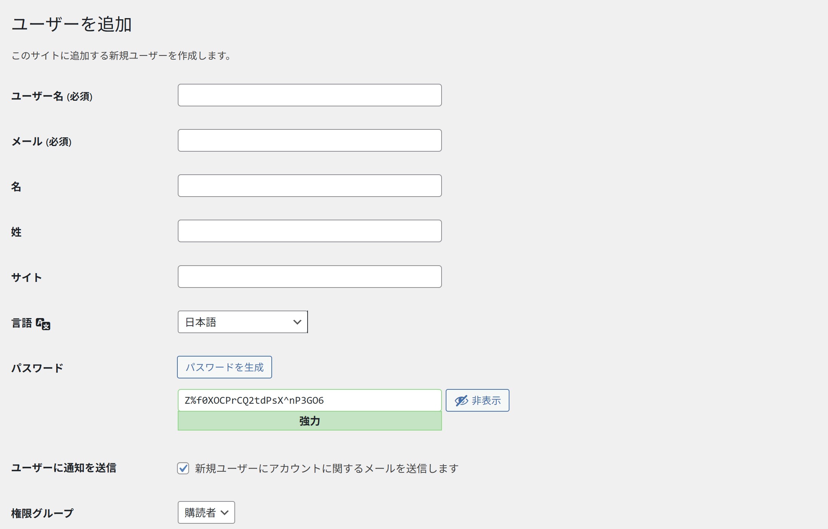Focus the メール required input field

(309, 140)
